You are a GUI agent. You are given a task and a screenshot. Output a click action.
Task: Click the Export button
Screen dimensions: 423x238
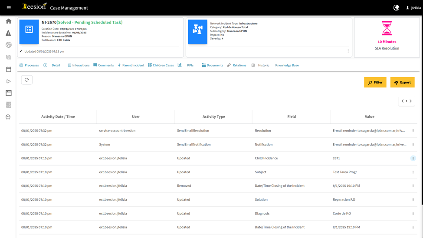402,83
